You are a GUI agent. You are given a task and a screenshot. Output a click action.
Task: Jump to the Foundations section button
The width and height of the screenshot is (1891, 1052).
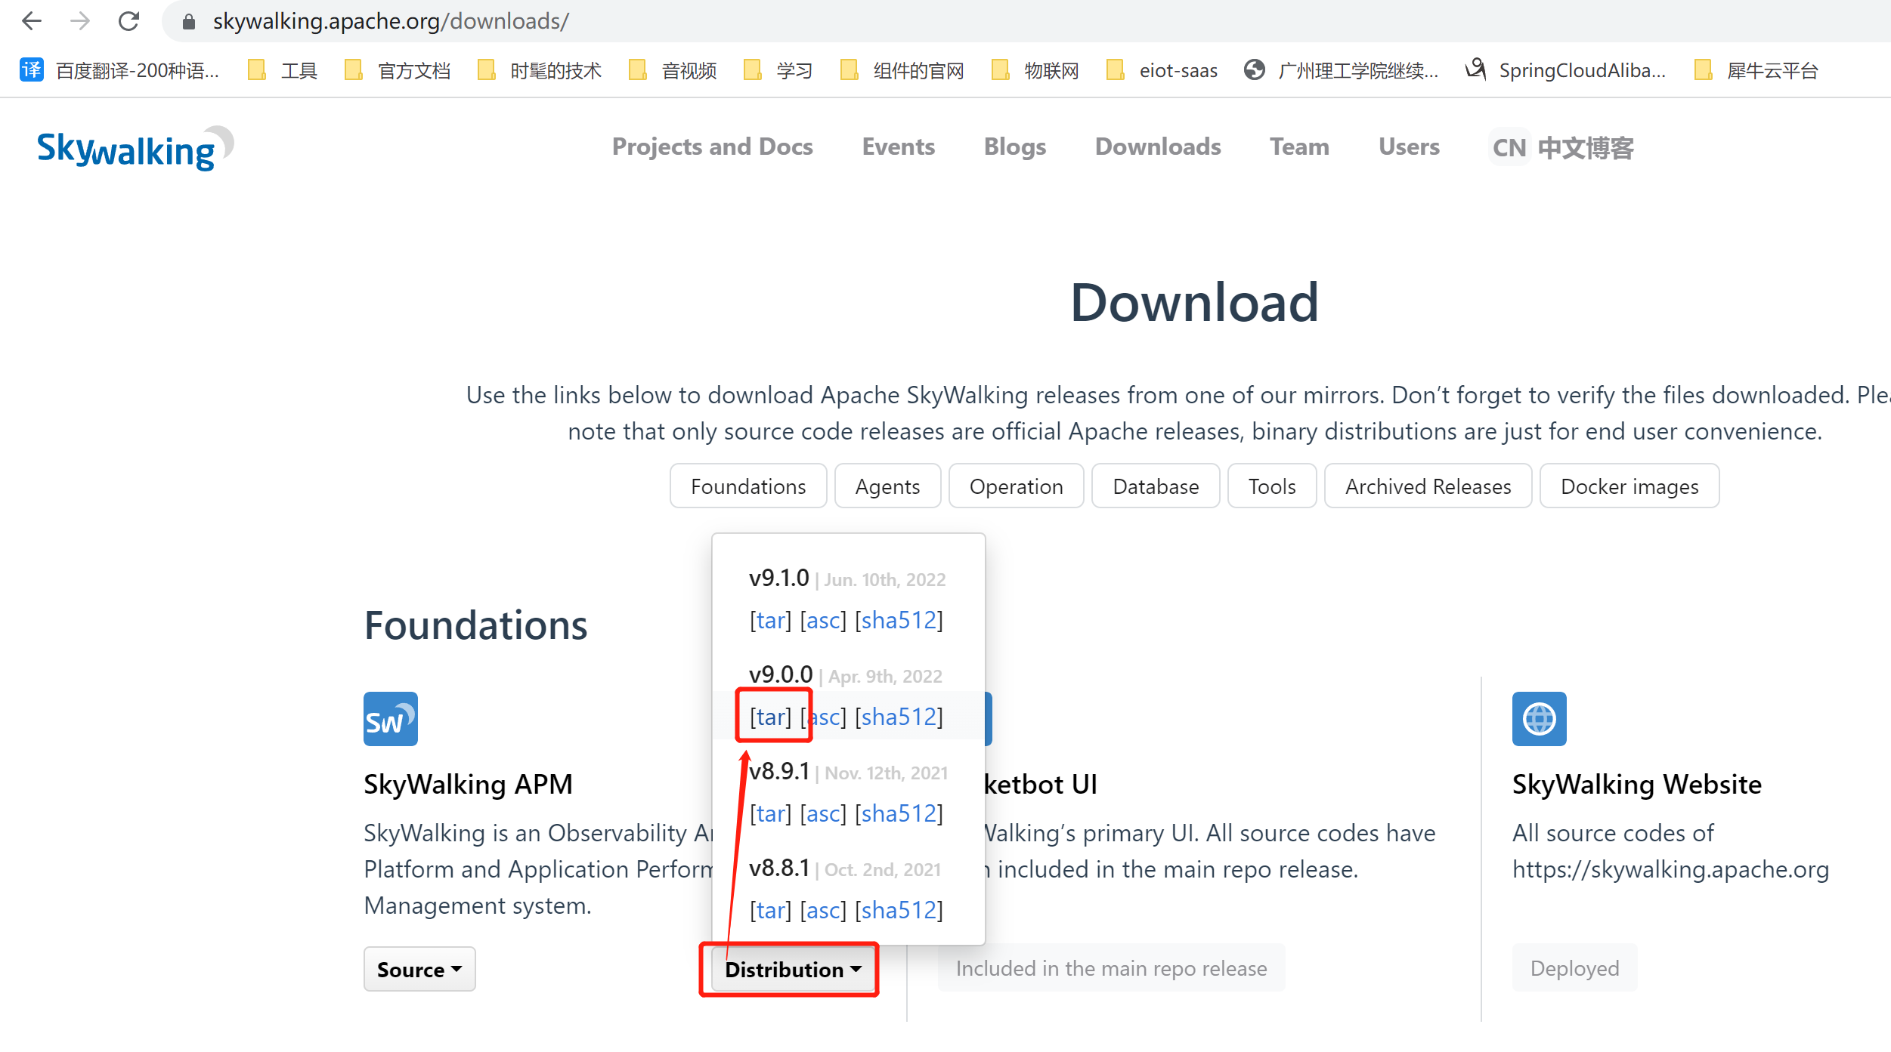(x=748, y=486)
